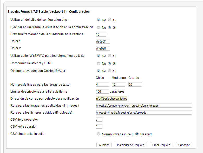Choose Masked CSV linebreaks option
This screenshot has height=153, width=203.
click(x=137, y=134)
